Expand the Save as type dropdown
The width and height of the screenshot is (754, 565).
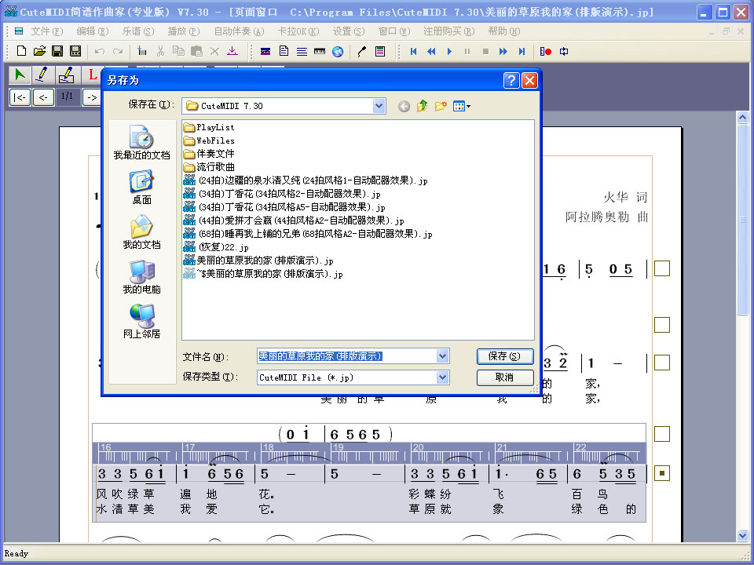click(x=442, y=377)
